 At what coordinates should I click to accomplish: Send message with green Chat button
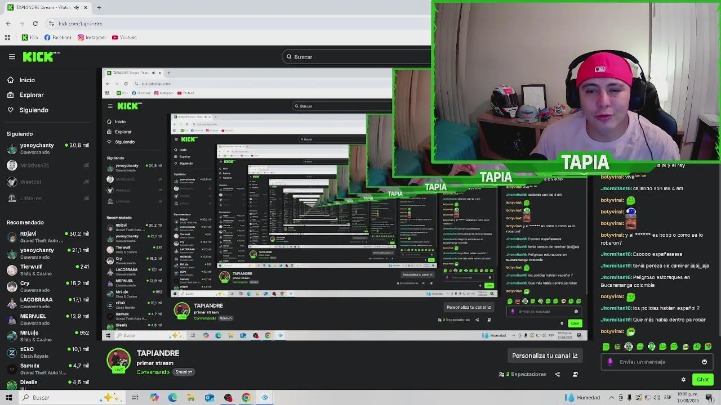tap(702, 380)
